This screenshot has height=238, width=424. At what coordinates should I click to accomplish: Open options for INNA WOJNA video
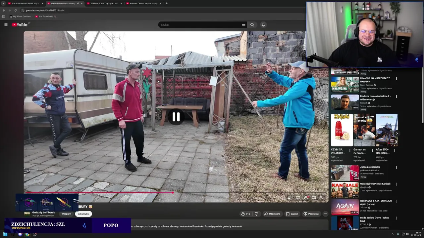click(x=396, y=79)
